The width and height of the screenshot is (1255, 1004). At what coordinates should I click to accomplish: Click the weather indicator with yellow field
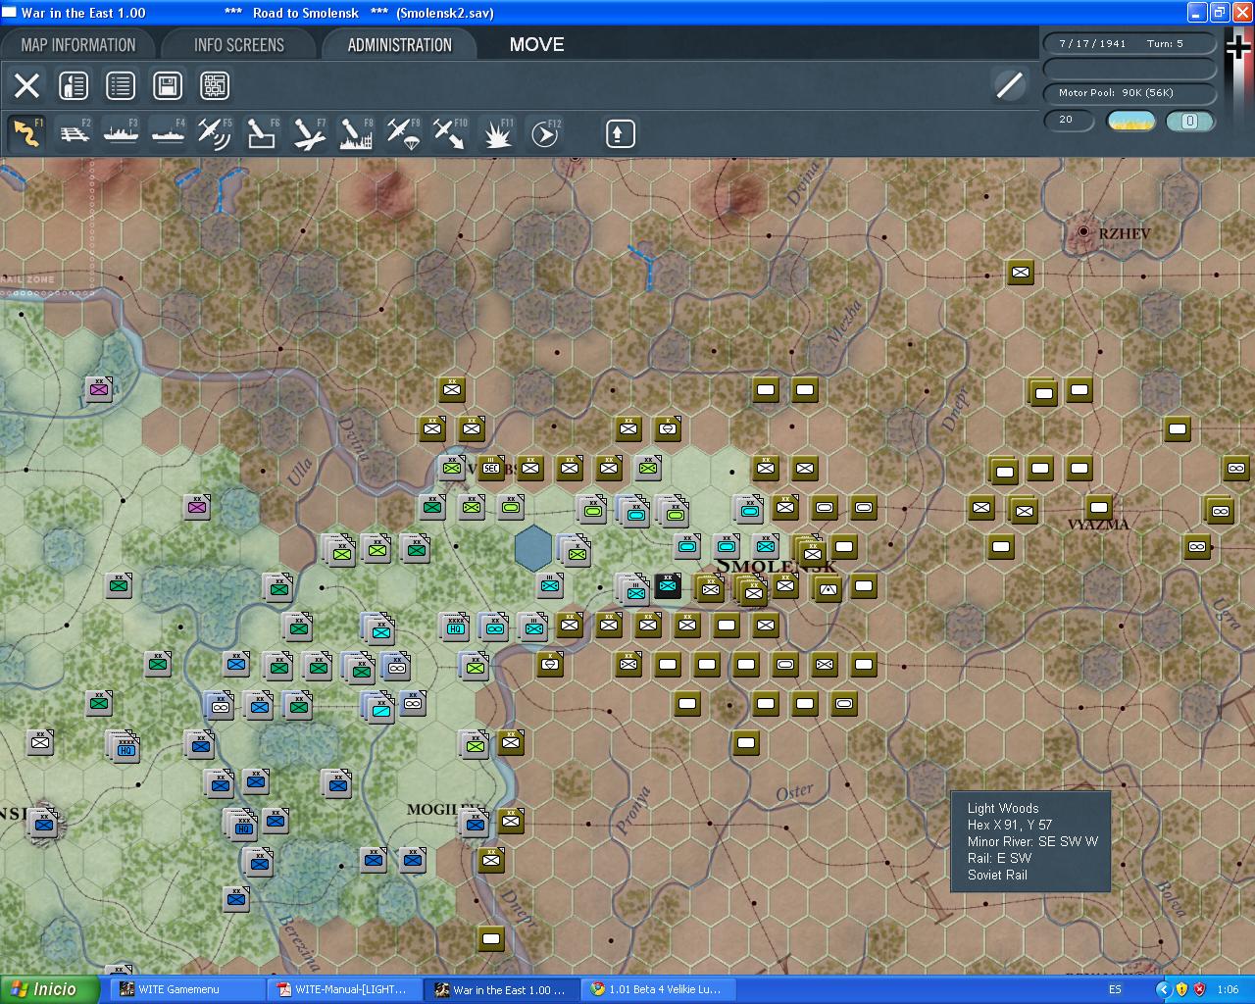1131,121
